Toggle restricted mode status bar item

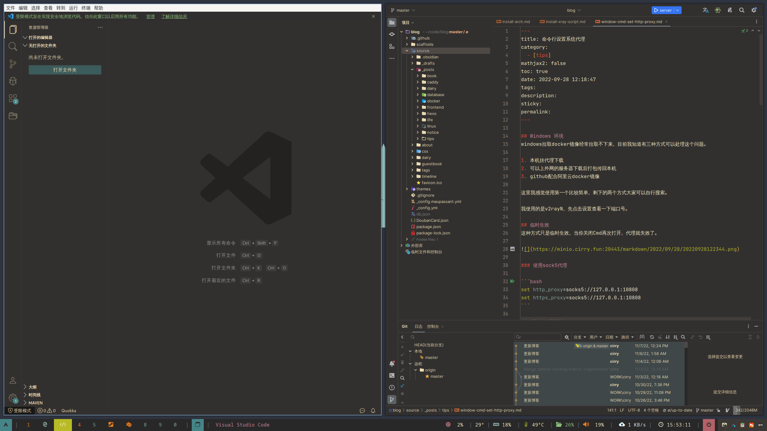pos(20,411)
